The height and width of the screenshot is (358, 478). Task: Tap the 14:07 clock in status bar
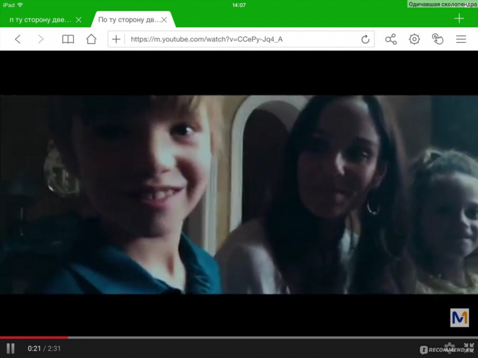point(239,5)
